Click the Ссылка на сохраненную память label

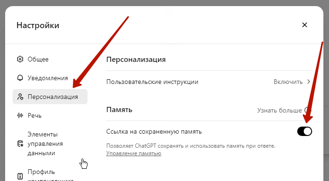point(154,132)
